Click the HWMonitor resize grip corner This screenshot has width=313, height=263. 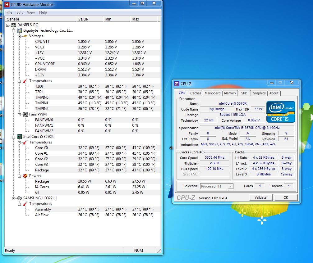point(159,251)
